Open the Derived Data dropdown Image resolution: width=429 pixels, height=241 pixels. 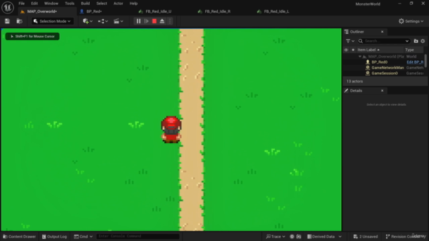pyautogui.click(x=324, y=236)
